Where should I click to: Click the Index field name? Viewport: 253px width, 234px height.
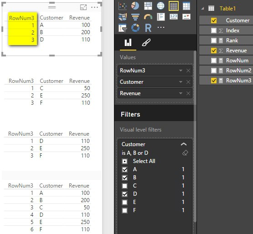click(232, 31)
